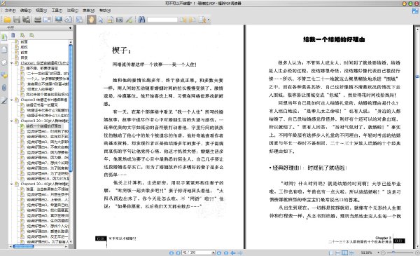Open the 编辑 menu
The width and height of the screenshot is (420, 256).
coord(26,11)
